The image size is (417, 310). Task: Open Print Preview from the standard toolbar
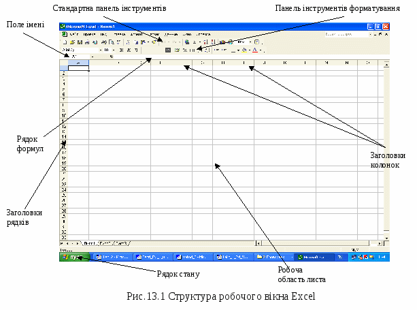coord(112,42)
